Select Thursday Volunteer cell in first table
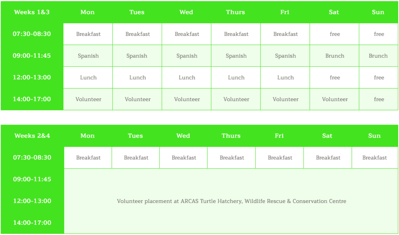Viewport: 399px width, 235px height. 236,99
